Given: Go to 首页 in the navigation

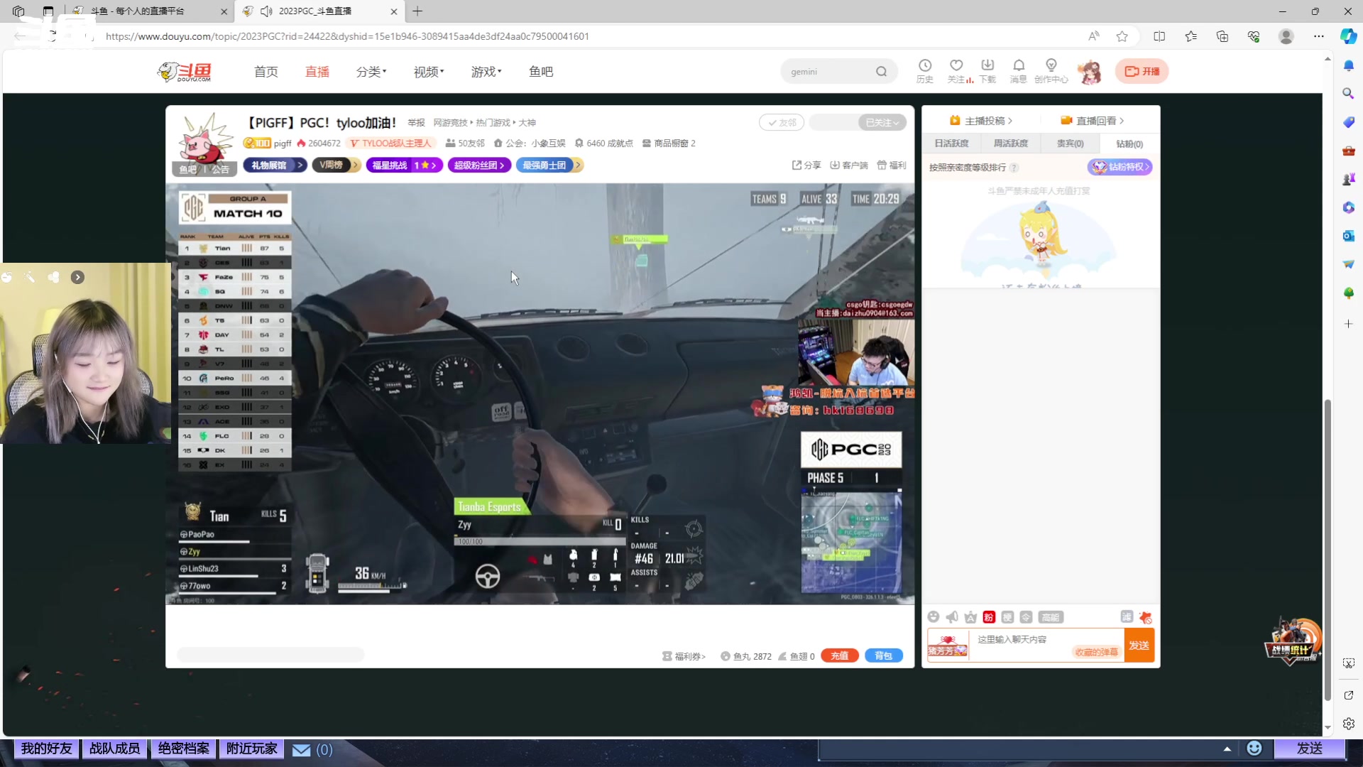Looking at the screenshot, I should (x=266, y=72).
